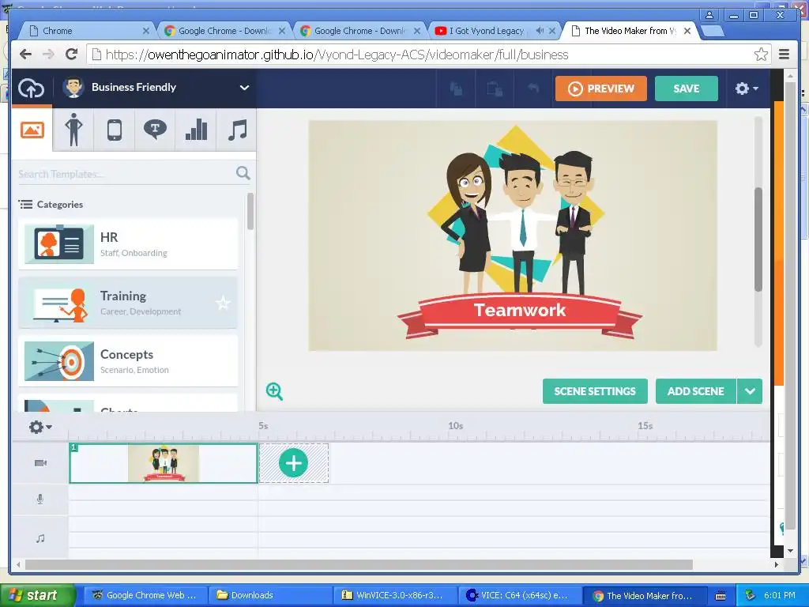Mute the I Got Vyond Legacy tab speaker
The image size is (809, 607).
click(540, 31)
